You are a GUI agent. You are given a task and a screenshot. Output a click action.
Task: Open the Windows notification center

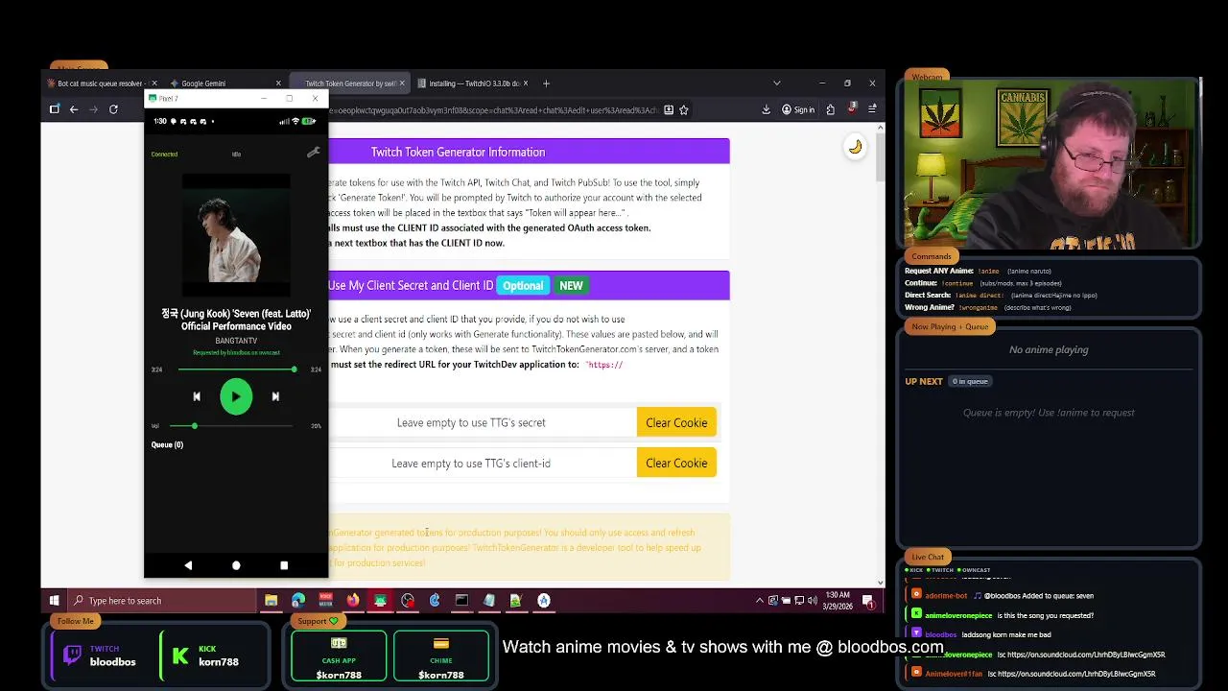coord(868,601)
